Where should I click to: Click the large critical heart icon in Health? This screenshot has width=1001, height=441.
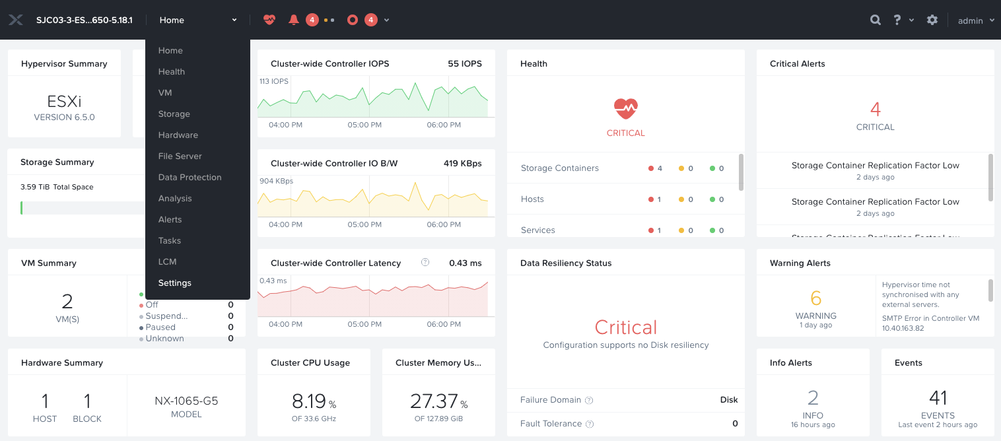[x=626, y=108]
